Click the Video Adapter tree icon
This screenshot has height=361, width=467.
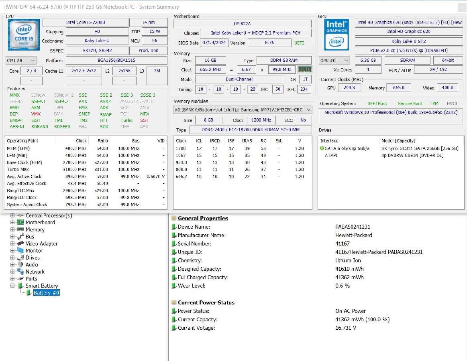[x=20, y=243]
